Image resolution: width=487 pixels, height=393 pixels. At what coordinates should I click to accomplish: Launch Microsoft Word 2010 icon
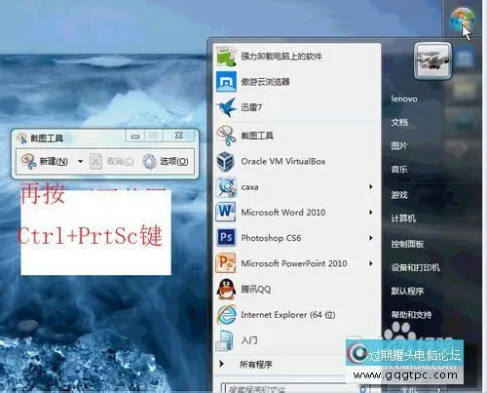point(226,213)
